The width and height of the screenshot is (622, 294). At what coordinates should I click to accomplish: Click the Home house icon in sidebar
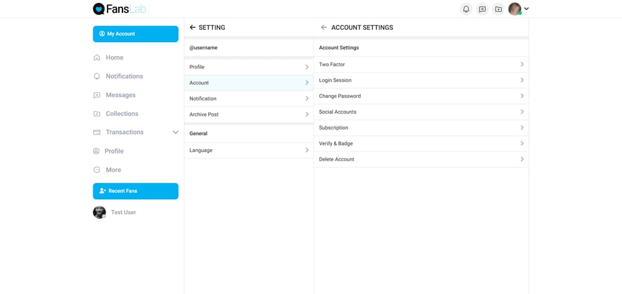pyautogui.click(x=97, y=58)
